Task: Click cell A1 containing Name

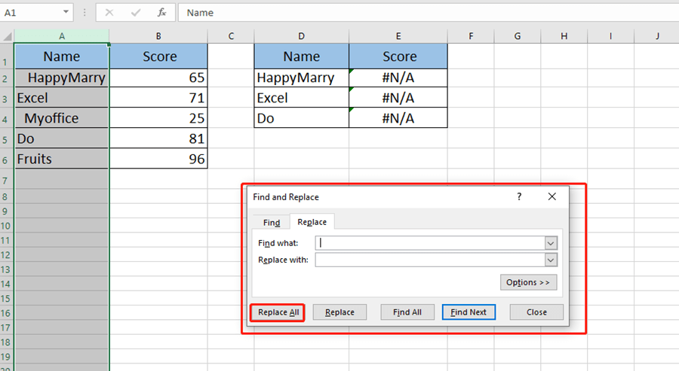Action: coord(62,56)
